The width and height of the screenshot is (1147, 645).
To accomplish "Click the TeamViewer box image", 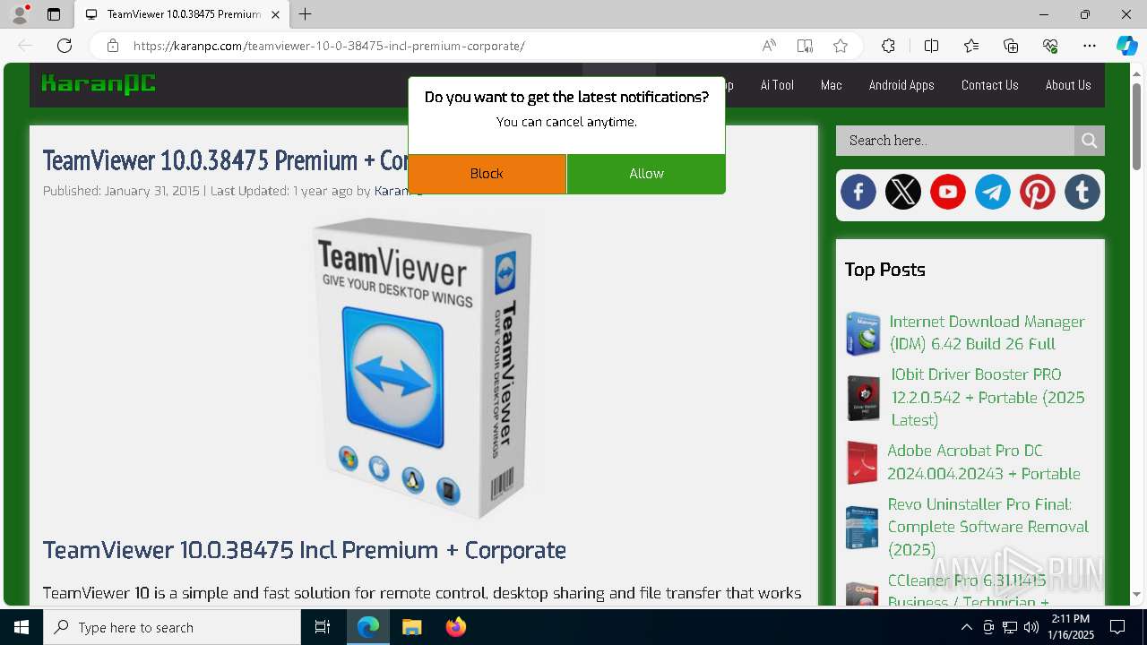I will [x=423, y=367].
